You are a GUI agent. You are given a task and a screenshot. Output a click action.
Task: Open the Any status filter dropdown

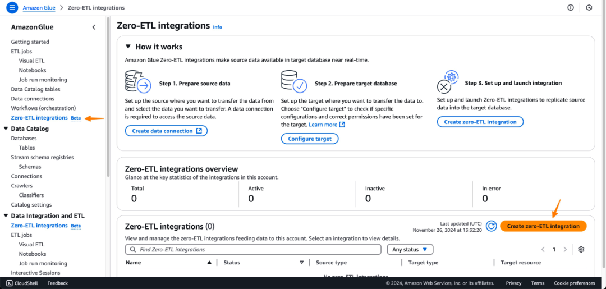pyautogui.click(x=410, y=250)
